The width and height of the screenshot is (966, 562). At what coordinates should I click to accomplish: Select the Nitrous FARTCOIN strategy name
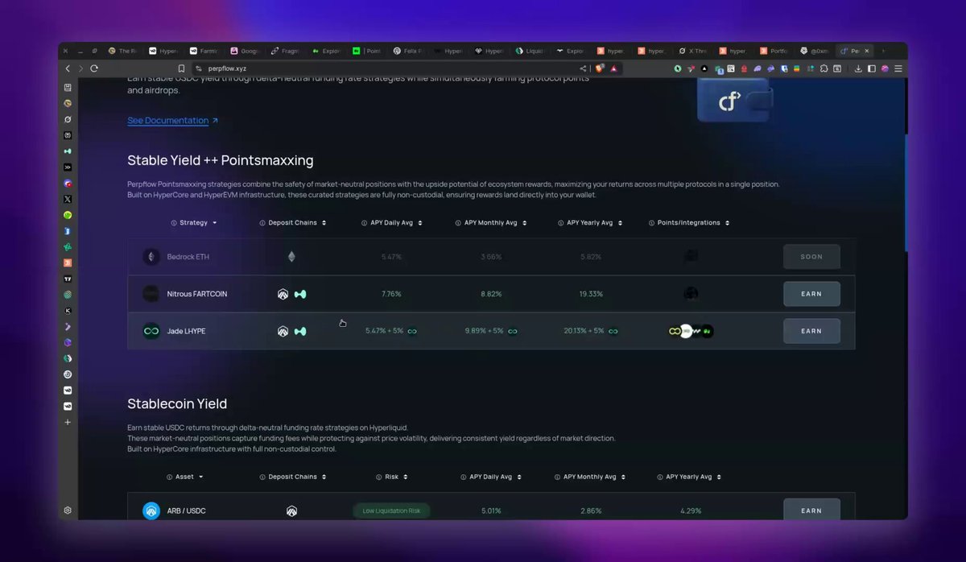[197, 294]
